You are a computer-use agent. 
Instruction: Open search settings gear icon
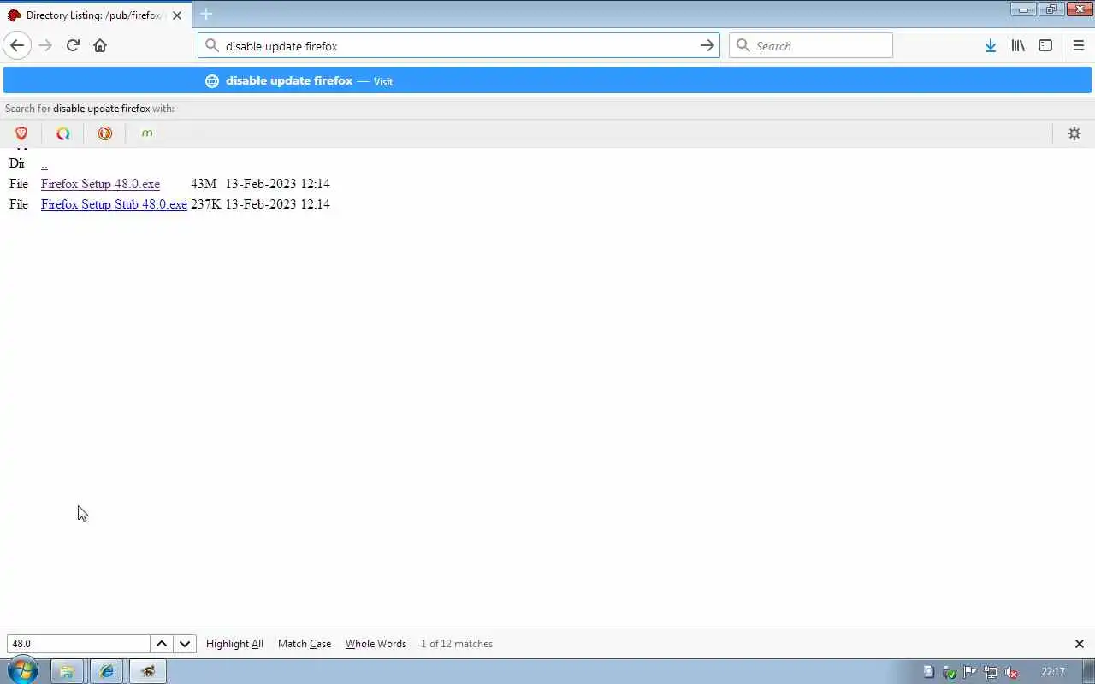click(x=1074, y=133)
